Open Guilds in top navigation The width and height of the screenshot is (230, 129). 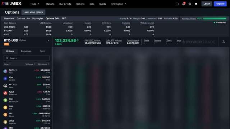point(102,4)
